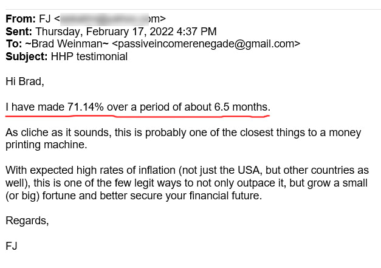Image resolution: width=381 pixels, height=268 pixels.
Task: Click the "To:" header label
Action: pyautogui.click(x=15, y=44)
